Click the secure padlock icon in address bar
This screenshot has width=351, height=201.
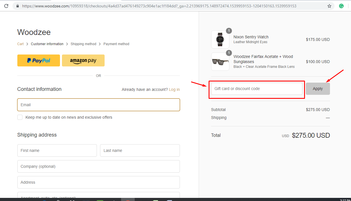18,6
